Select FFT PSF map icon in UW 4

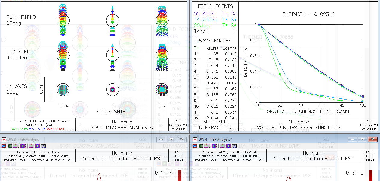click(x=214, y=146)
